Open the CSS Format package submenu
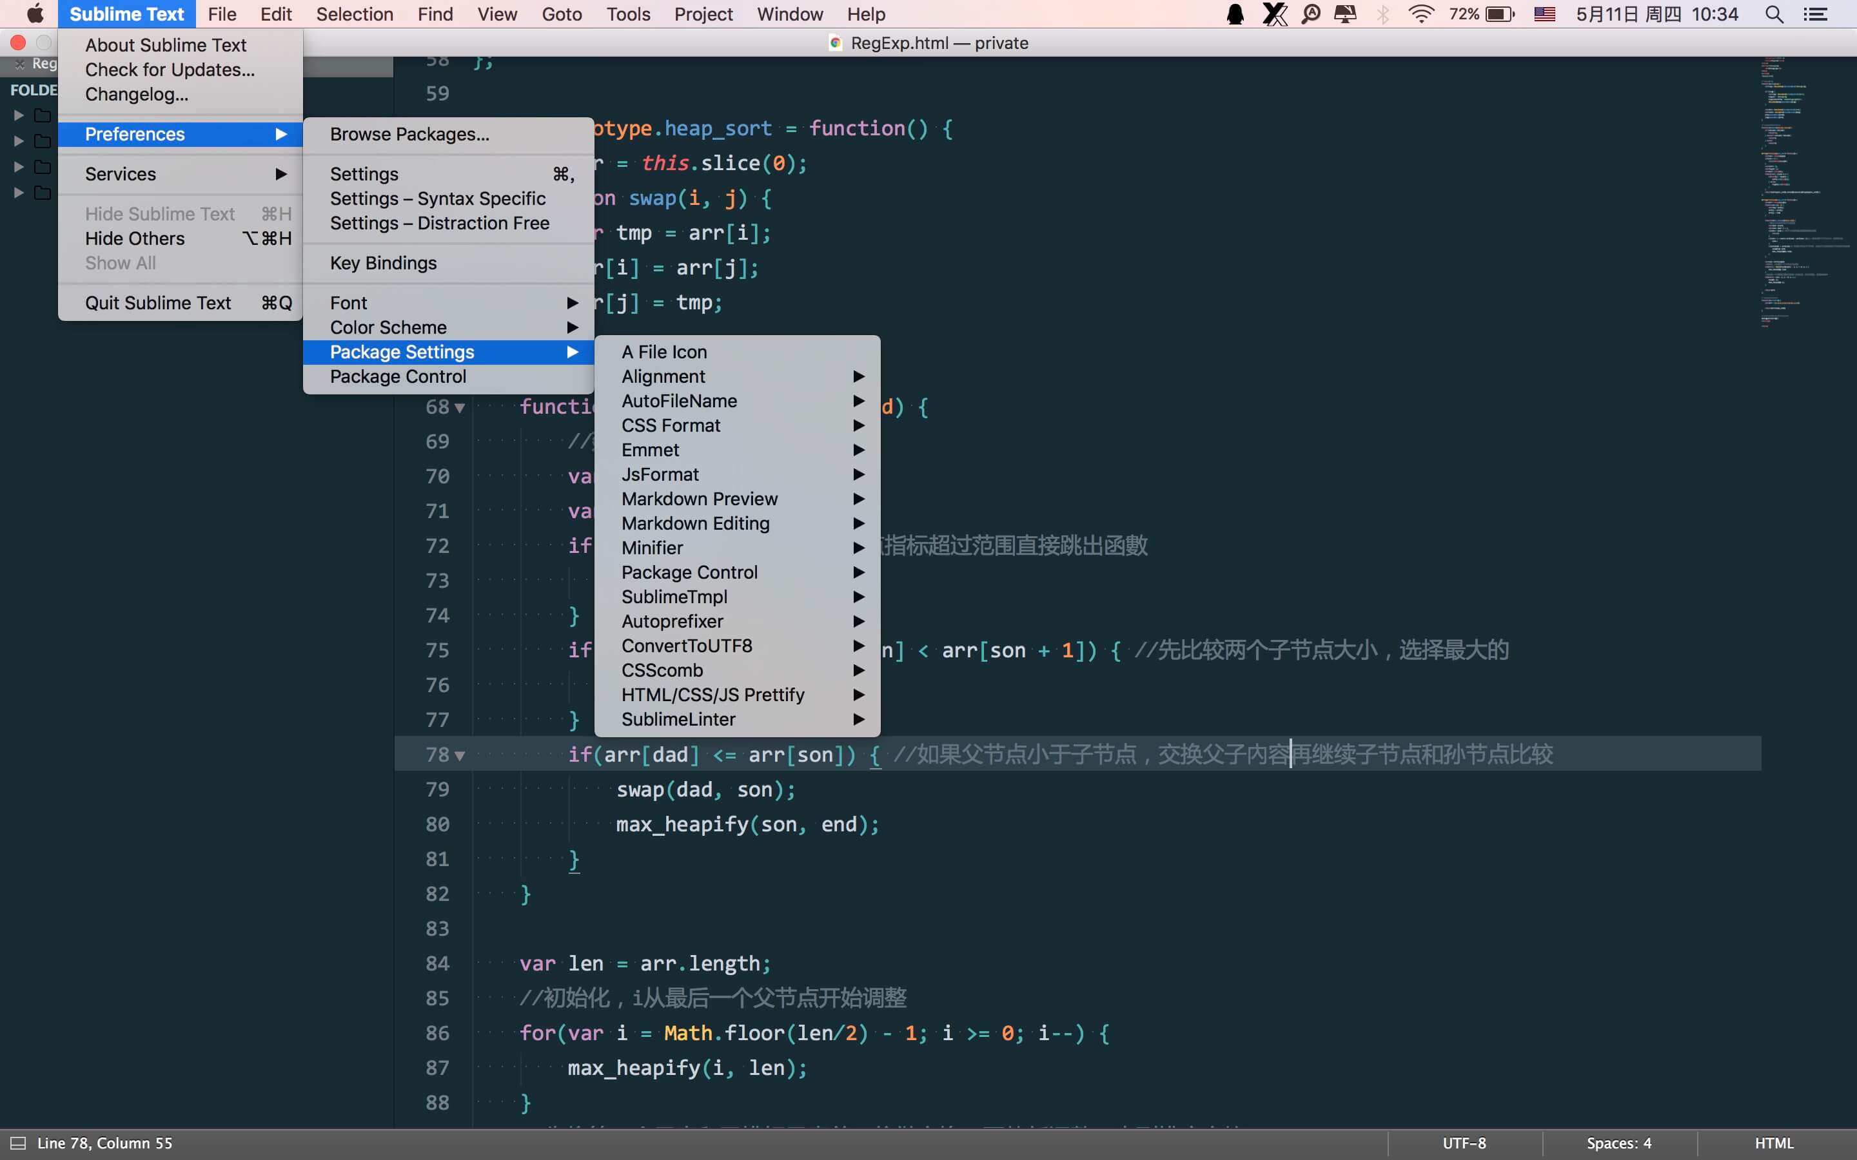 738,426
